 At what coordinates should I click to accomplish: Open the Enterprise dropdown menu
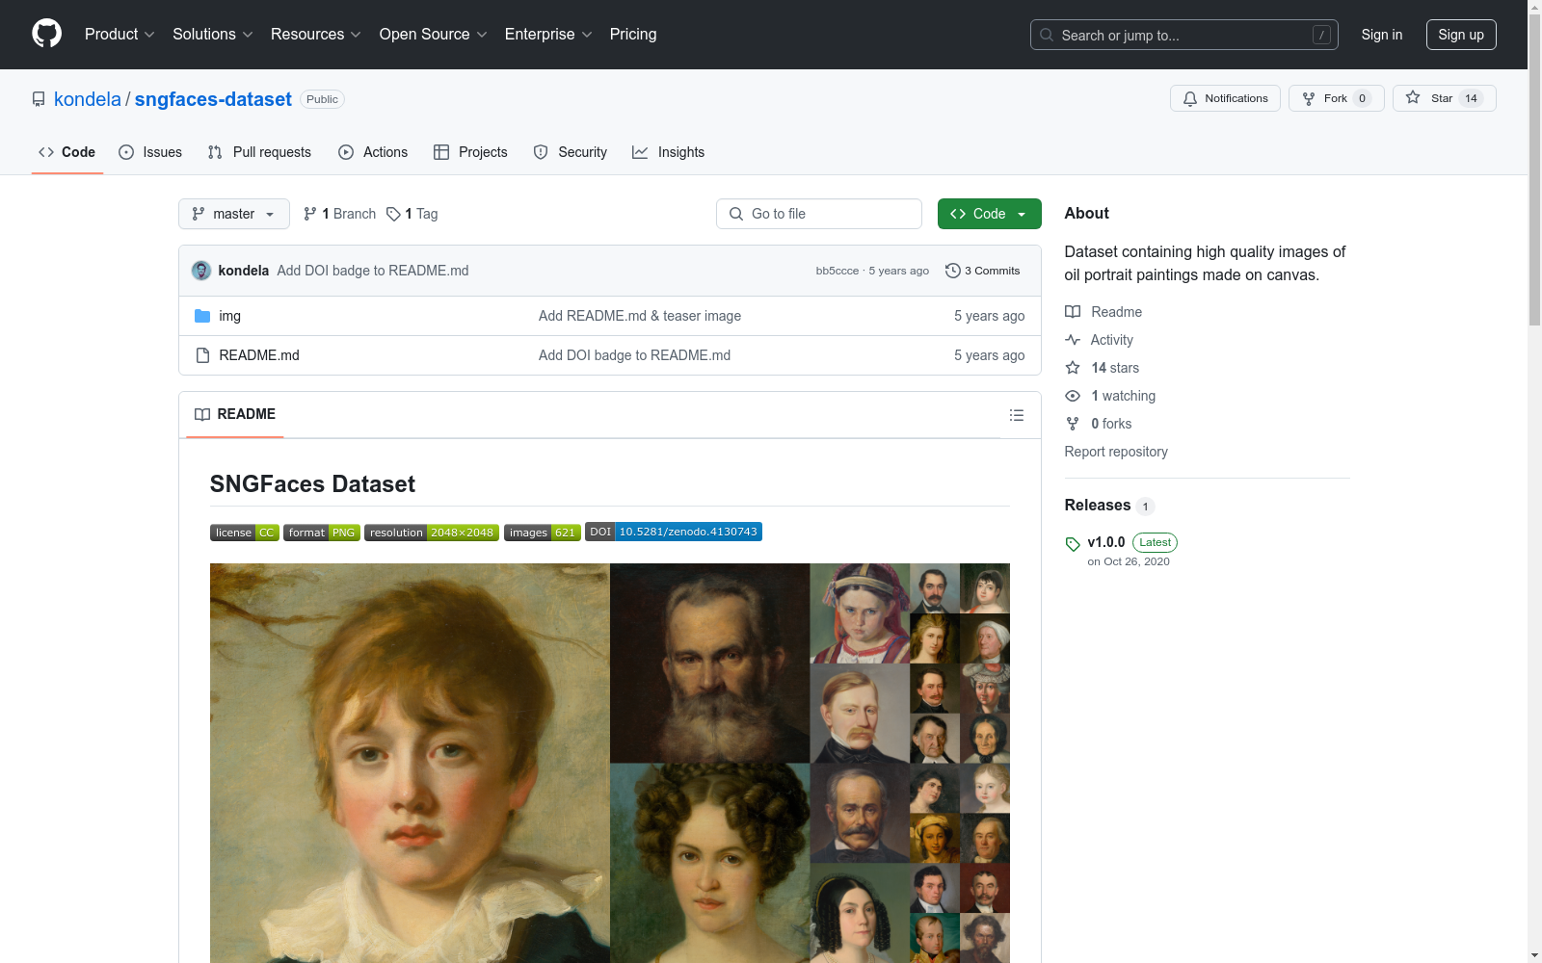[548, 35]
